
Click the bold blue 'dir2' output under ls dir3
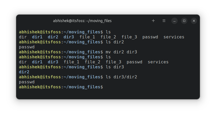coord(24,72)
